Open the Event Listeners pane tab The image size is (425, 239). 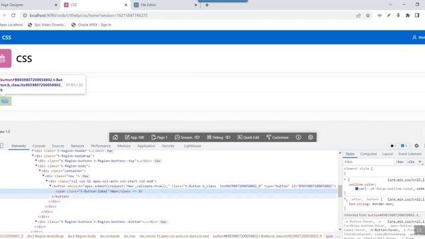(x=410, y=154)
